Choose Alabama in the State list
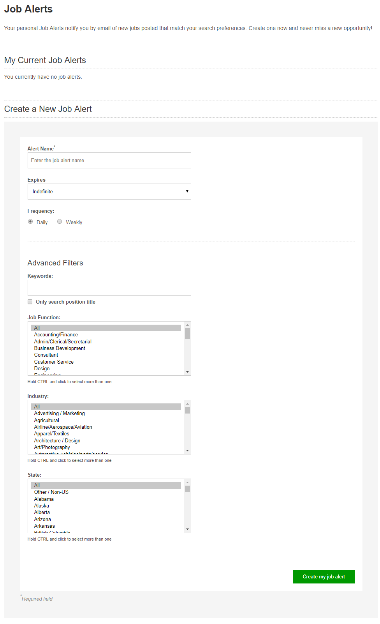Viewport: 380px width, 624px height. point(44,499)
